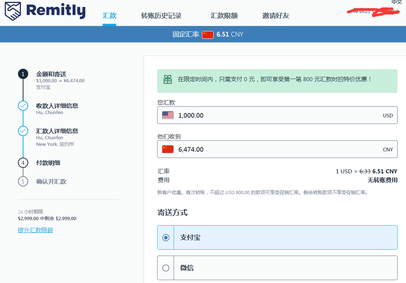Click the Remitly handshake logo
This screenshot has height=283, width=406.
pos(13,11)
